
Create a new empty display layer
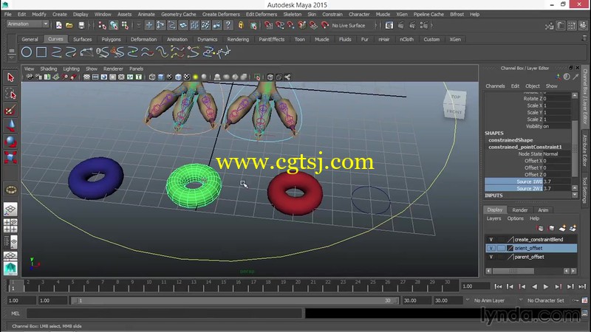point(562,228)
